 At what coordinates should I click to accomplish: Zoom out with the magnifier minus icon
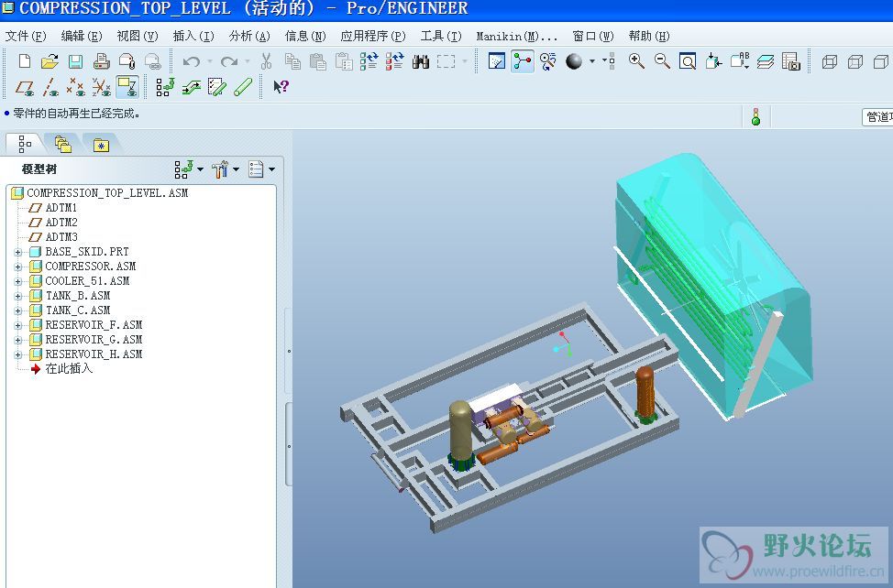pos(662,60)
